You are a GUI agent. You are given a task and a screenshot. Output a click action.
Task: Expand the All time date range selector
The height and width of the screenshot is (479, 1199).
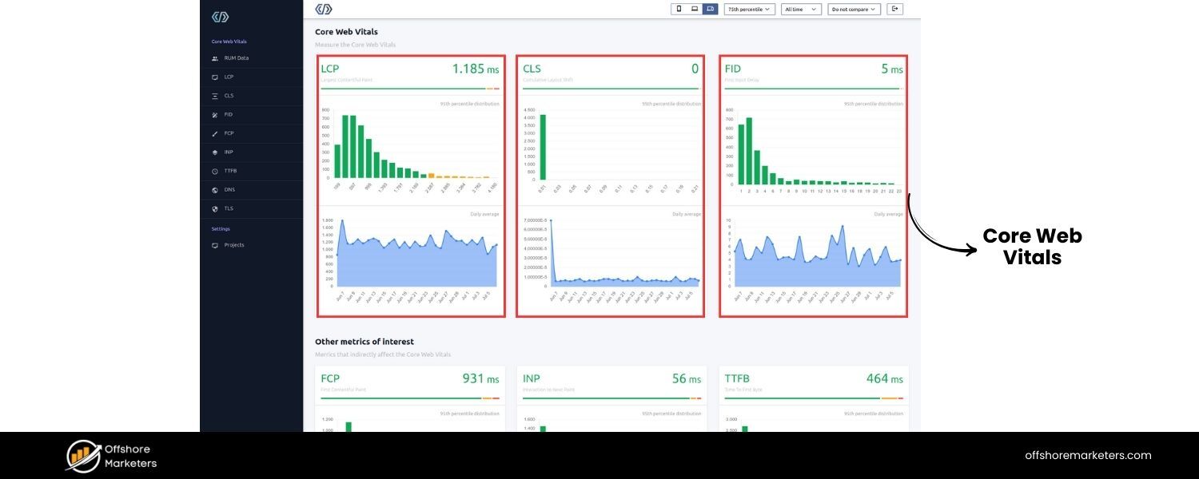pyautogui.click(x=801, y=9)
